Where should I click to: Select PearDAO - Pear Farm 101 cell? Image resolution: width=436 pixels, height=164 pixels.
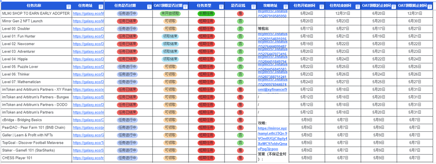point(36,127)
